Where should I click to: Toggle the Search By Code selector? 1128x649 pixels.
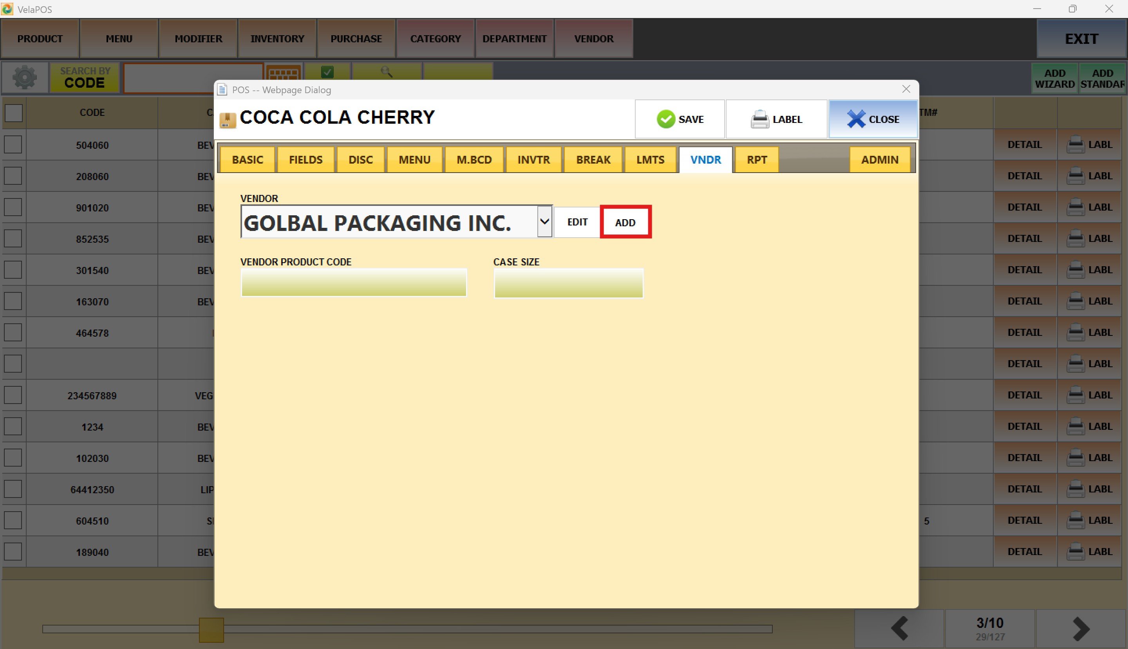click(x=84, y=78)
